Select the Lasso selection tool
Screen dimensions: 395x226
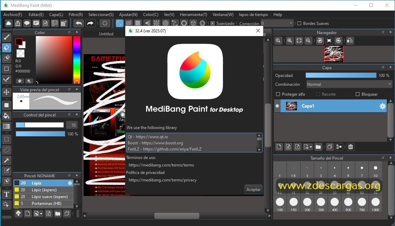[x=6, y=150]
